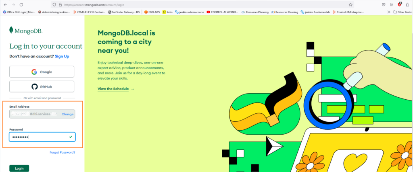Sign in with the GitHub button
Screen dimensions: 413x172
42,86
